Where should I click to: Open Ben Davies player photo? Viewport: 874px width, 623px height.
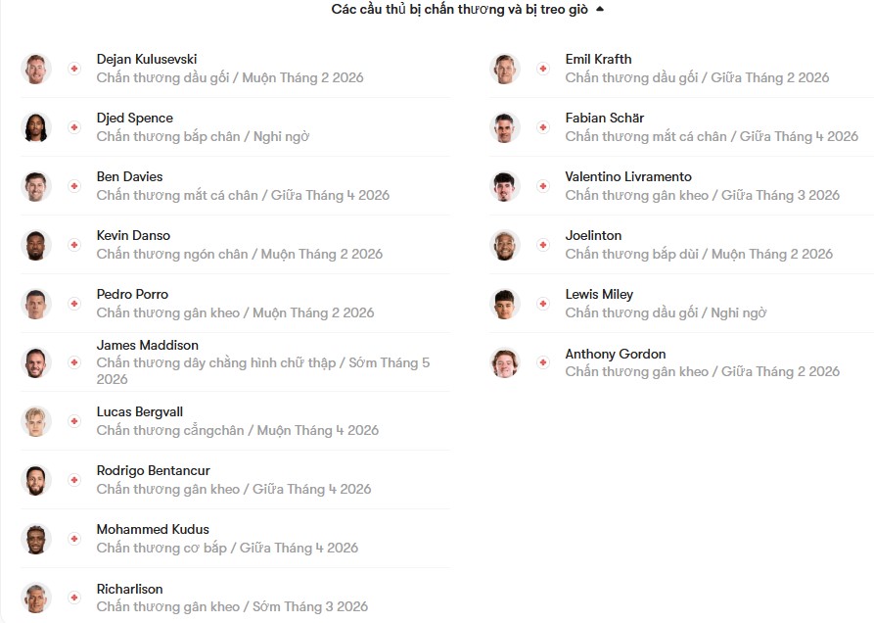click(36, 186)
